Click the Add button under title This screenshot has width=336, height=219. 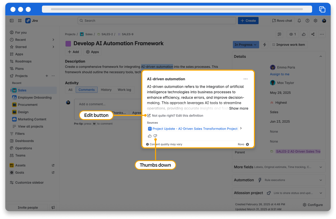click(x=73, y=52)
